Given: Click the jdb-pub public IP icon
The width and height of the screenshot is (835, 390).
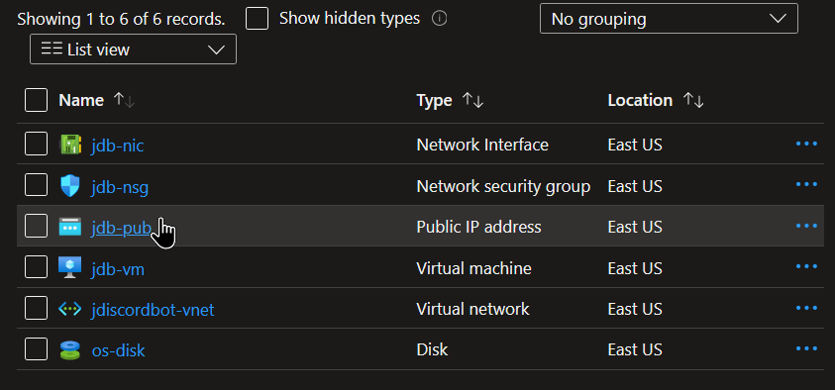Looking at the screenshot, I should pyautogui.click(x=70, y=228).
